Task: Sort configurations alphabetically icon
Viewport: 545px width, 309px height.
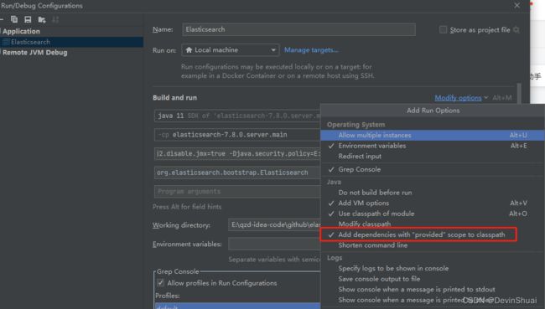Action: pyautogui.click(x=55, y=19)
